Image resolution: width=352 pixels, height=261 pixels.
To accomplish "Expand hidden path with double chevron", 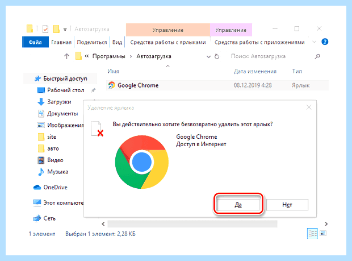I will 87,56.
